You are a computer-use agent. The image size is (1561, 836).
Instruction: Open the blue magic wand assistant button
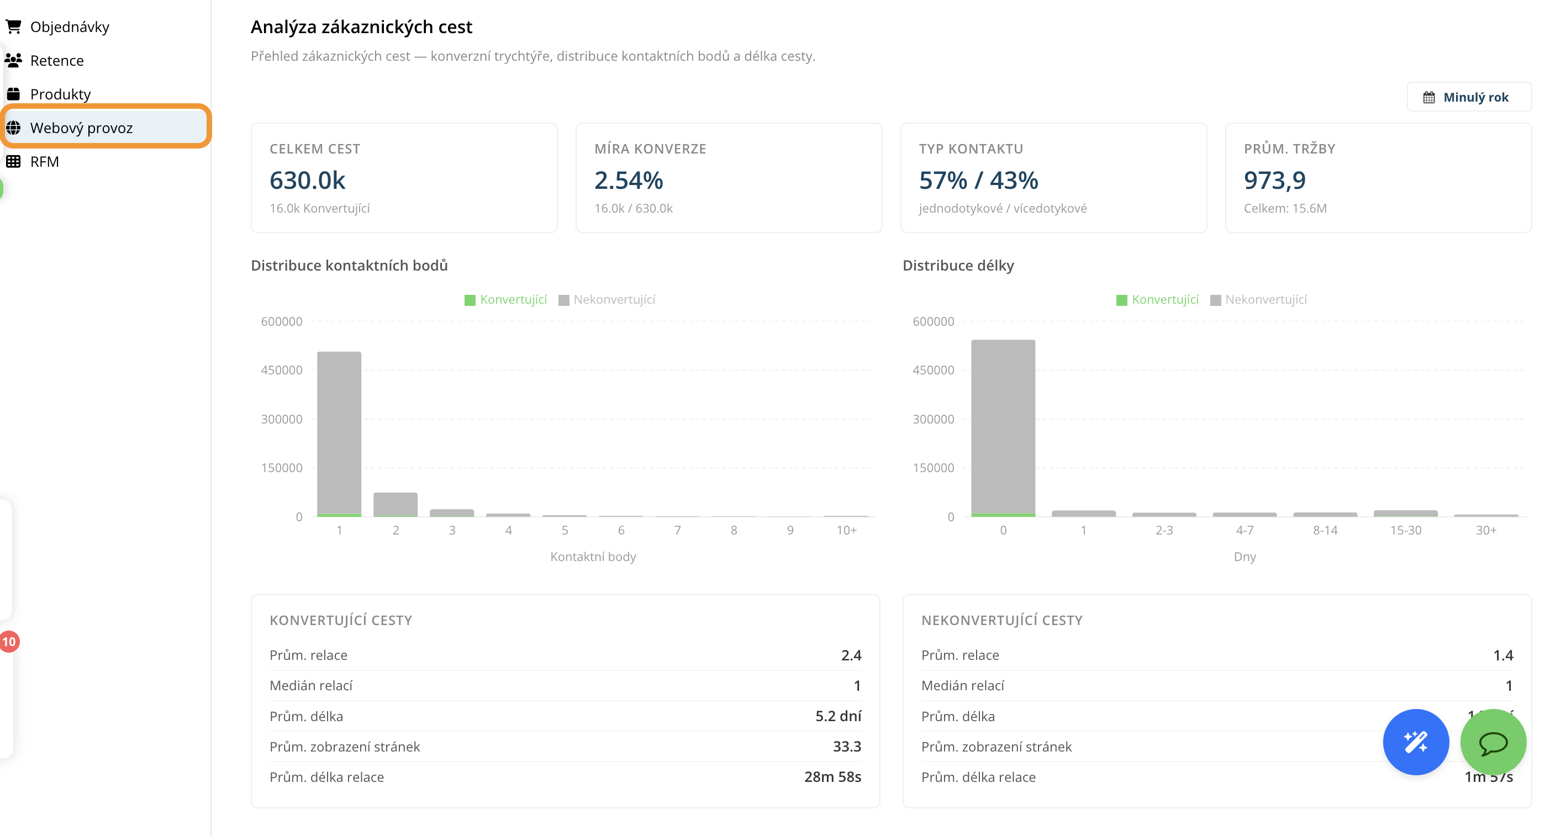(1416, 742)
